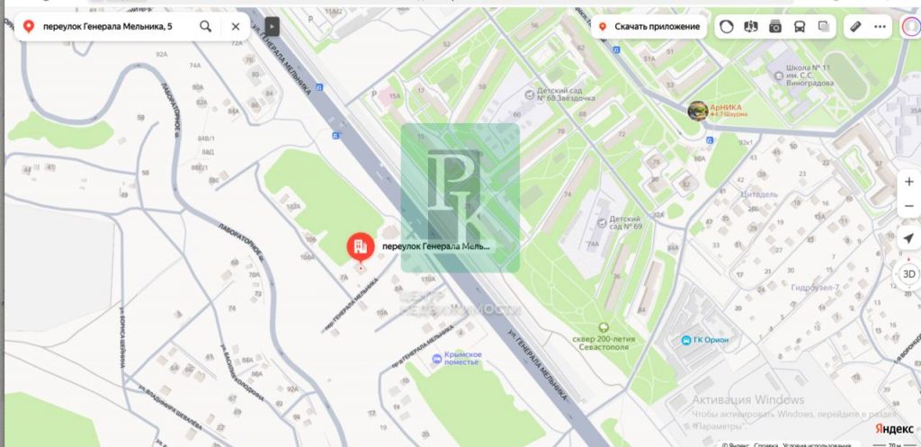Zoom out with the minus button
The width and height of the screenshot is (921, 447).
click(909, 206)
